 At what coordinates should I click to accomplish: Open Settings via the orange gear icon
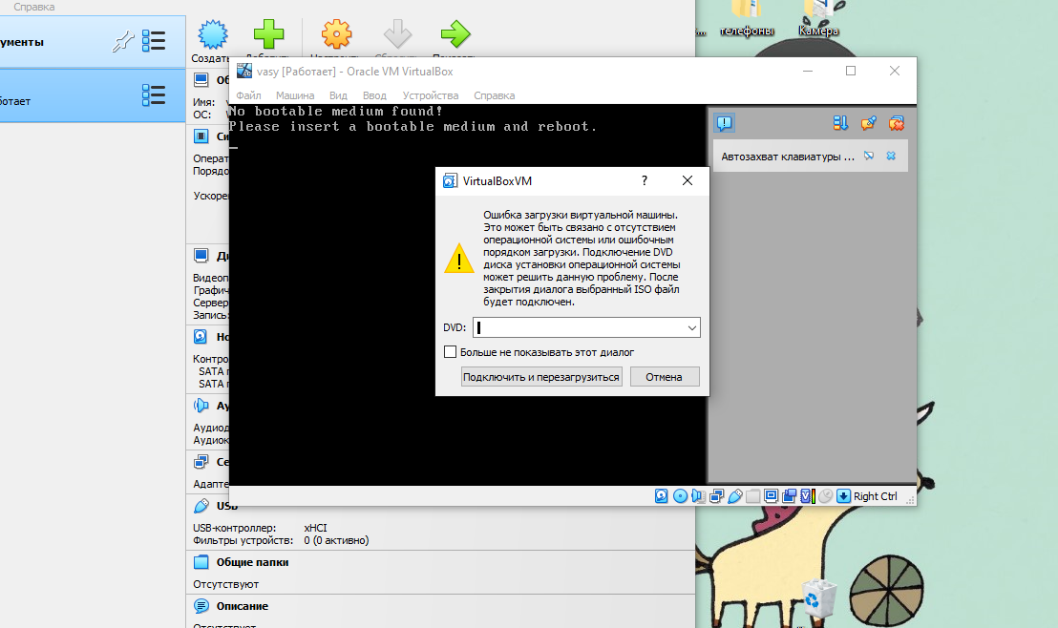pos(336,35)
